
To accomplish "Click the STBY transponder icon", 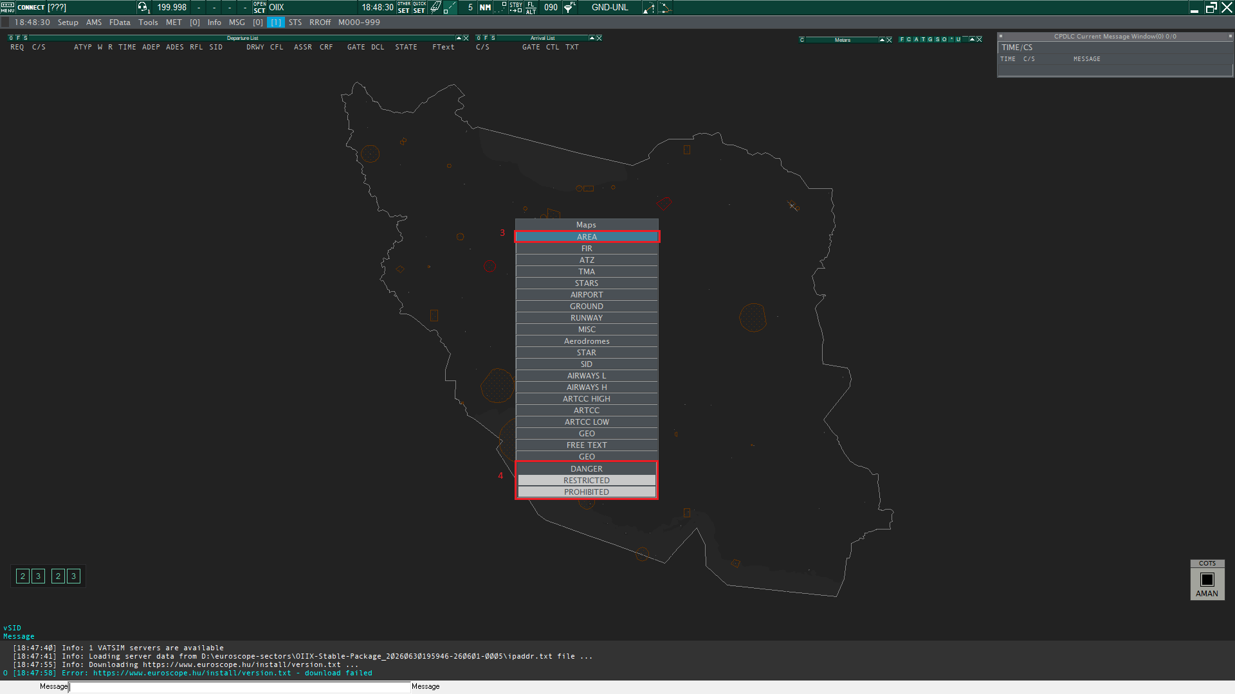I will click(516, 7).
